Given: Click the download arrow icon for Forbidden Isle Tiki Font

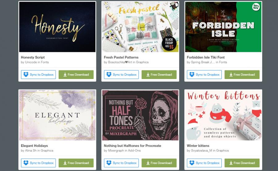Looking at the screenshot, I should [x=231, y=75].
